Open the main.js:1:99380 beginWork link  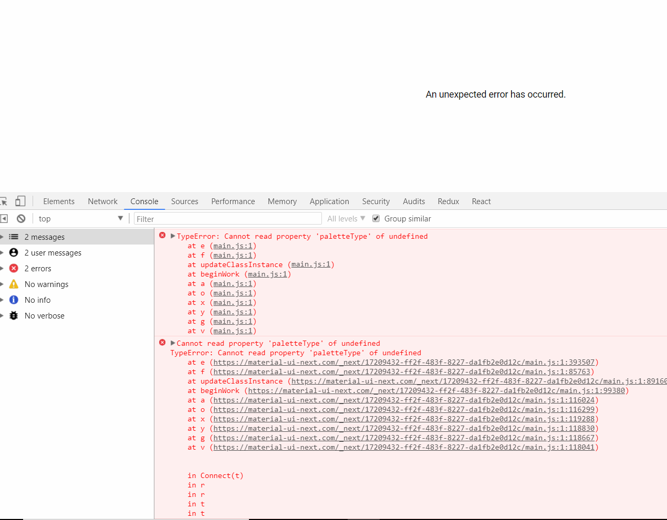coord(436,390)
